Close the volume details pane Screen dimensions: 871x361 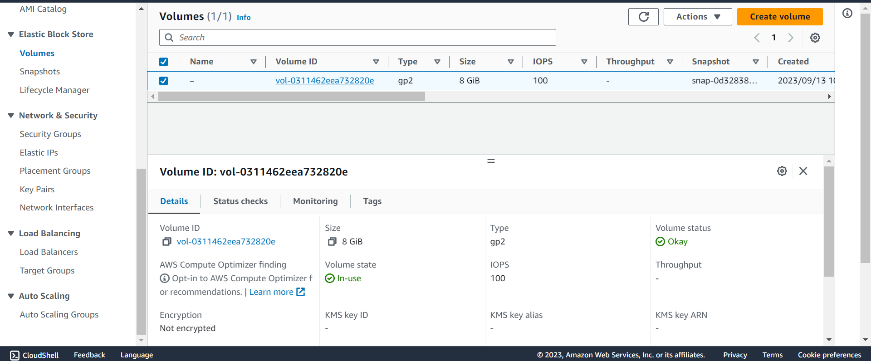[x=803, y=171]
